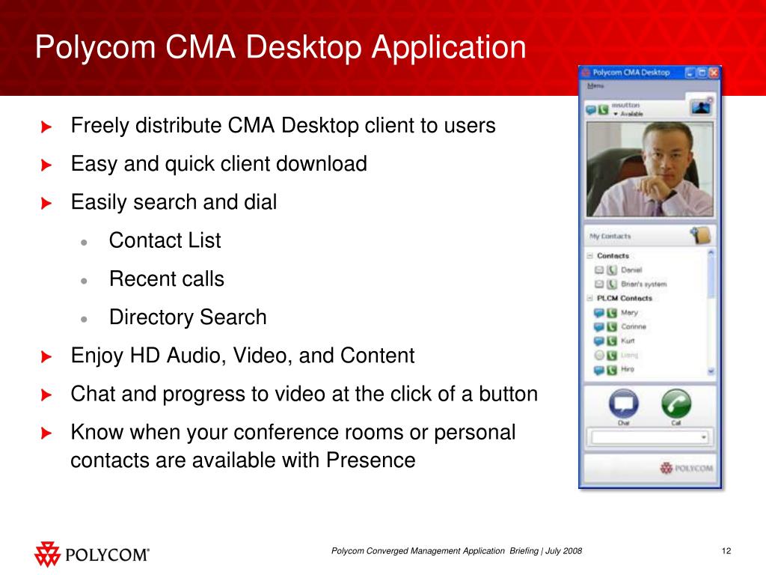Collapse the PLCM Contacts group
This screenshot has width=766, height=575.
coord(589,298)
